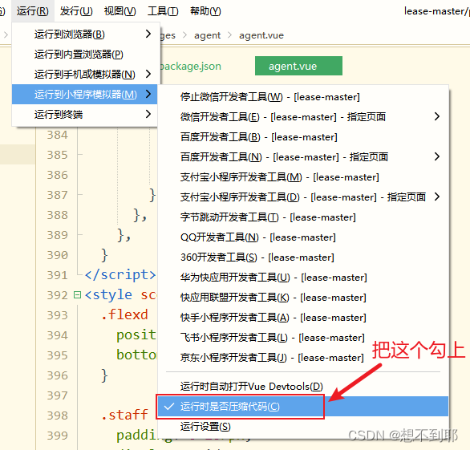Click line number 388
This screenshot has height=450, width=470.
[x=57, y=215]
